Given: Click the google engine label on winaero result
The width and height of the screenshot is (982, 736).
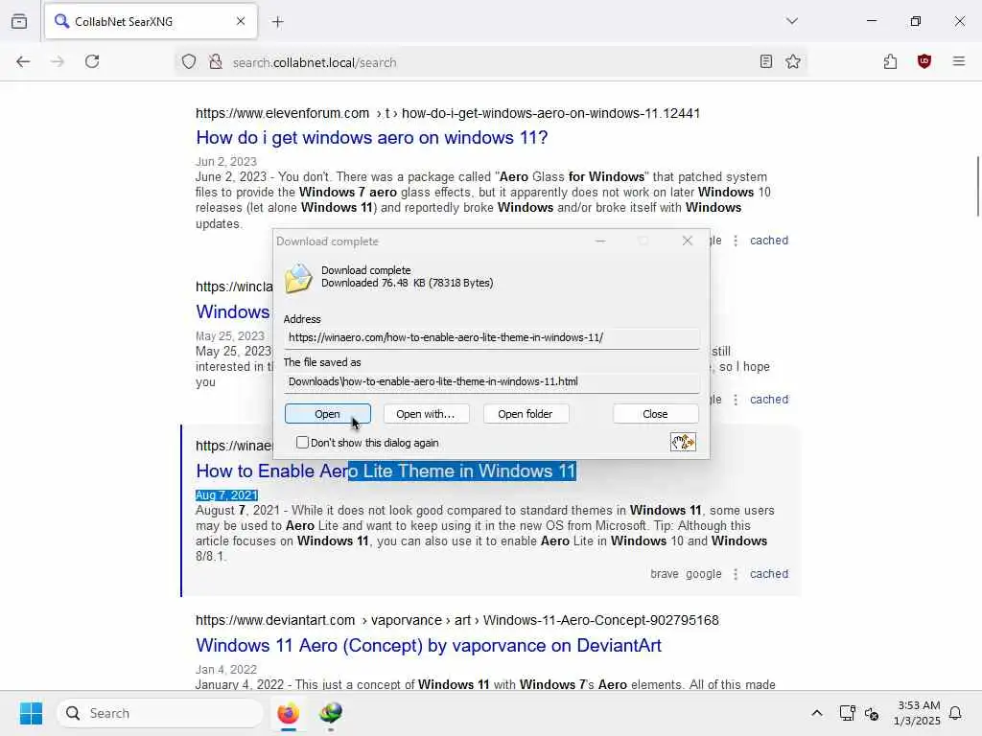Looking at the screenshot, I should point(703,574).
